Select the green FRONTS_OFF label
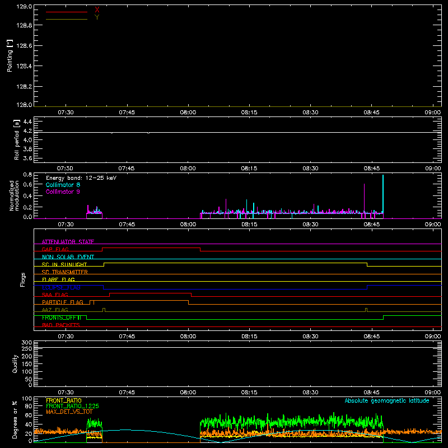448x448 pixels. (x=62, y=318)
